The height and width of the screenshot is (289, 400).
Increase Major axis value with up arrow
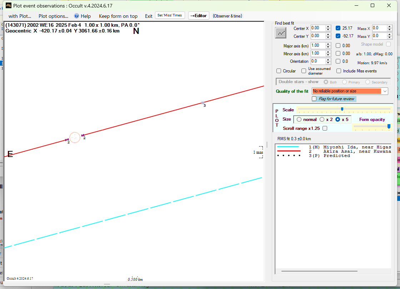click(x=328, y=44)
